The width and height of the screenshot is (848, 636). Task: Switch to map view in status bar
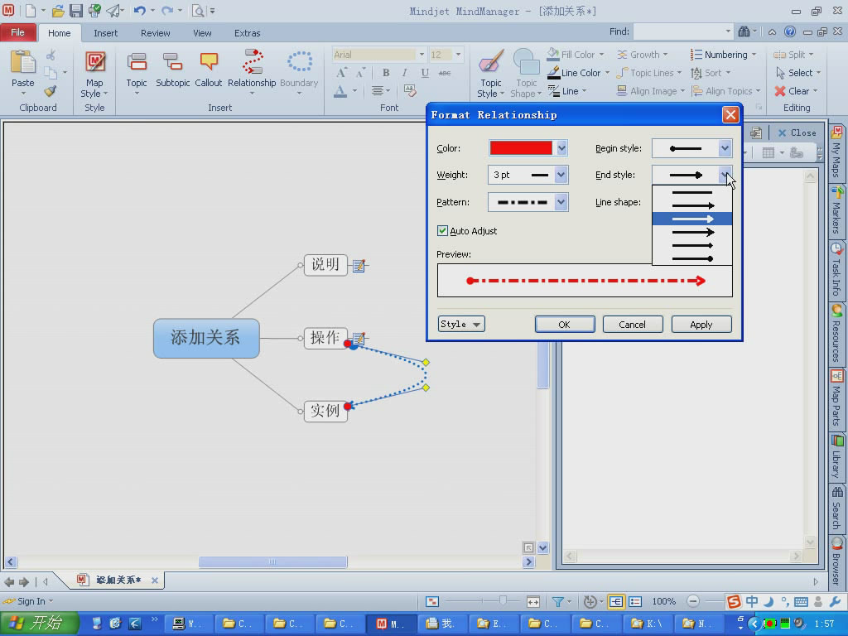pyautogui.click(x=616, y=601)
